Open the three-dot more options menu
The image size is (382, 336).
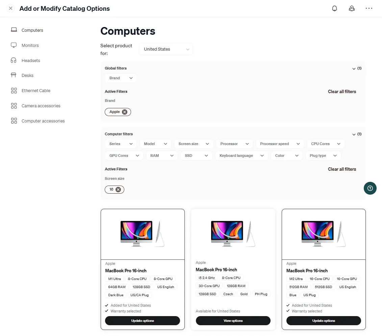[x=369, y=8]
